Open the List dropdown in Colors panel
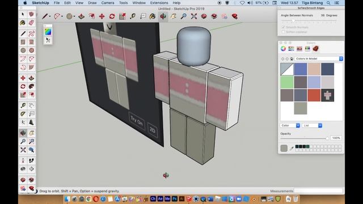This screenshot has width=363, height=204. tap(312, 125)
